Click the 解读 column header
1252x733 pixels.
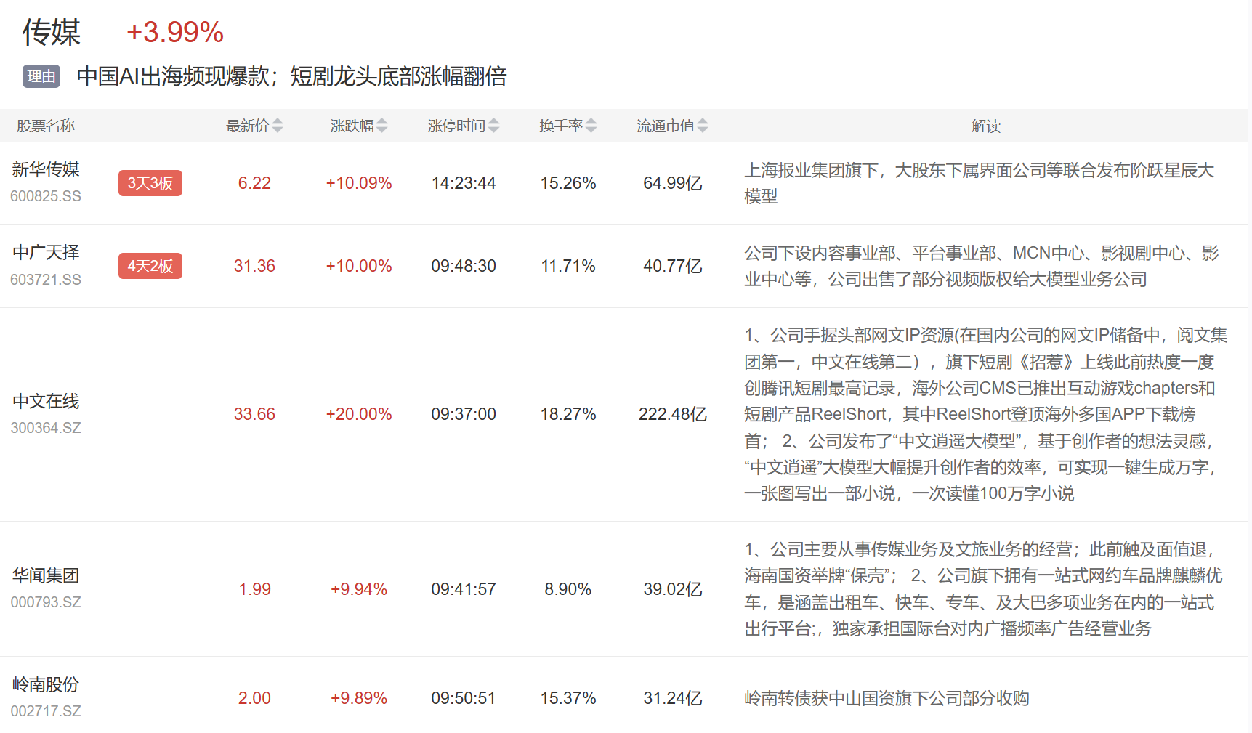[985, 126]
